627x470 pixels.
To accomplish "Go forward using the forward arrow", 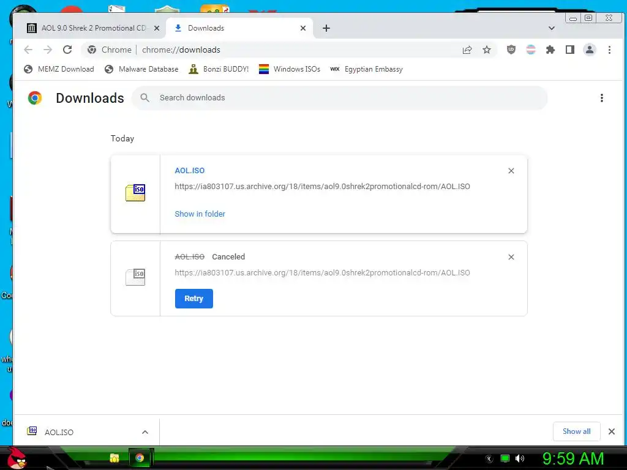I will [48, 50].
